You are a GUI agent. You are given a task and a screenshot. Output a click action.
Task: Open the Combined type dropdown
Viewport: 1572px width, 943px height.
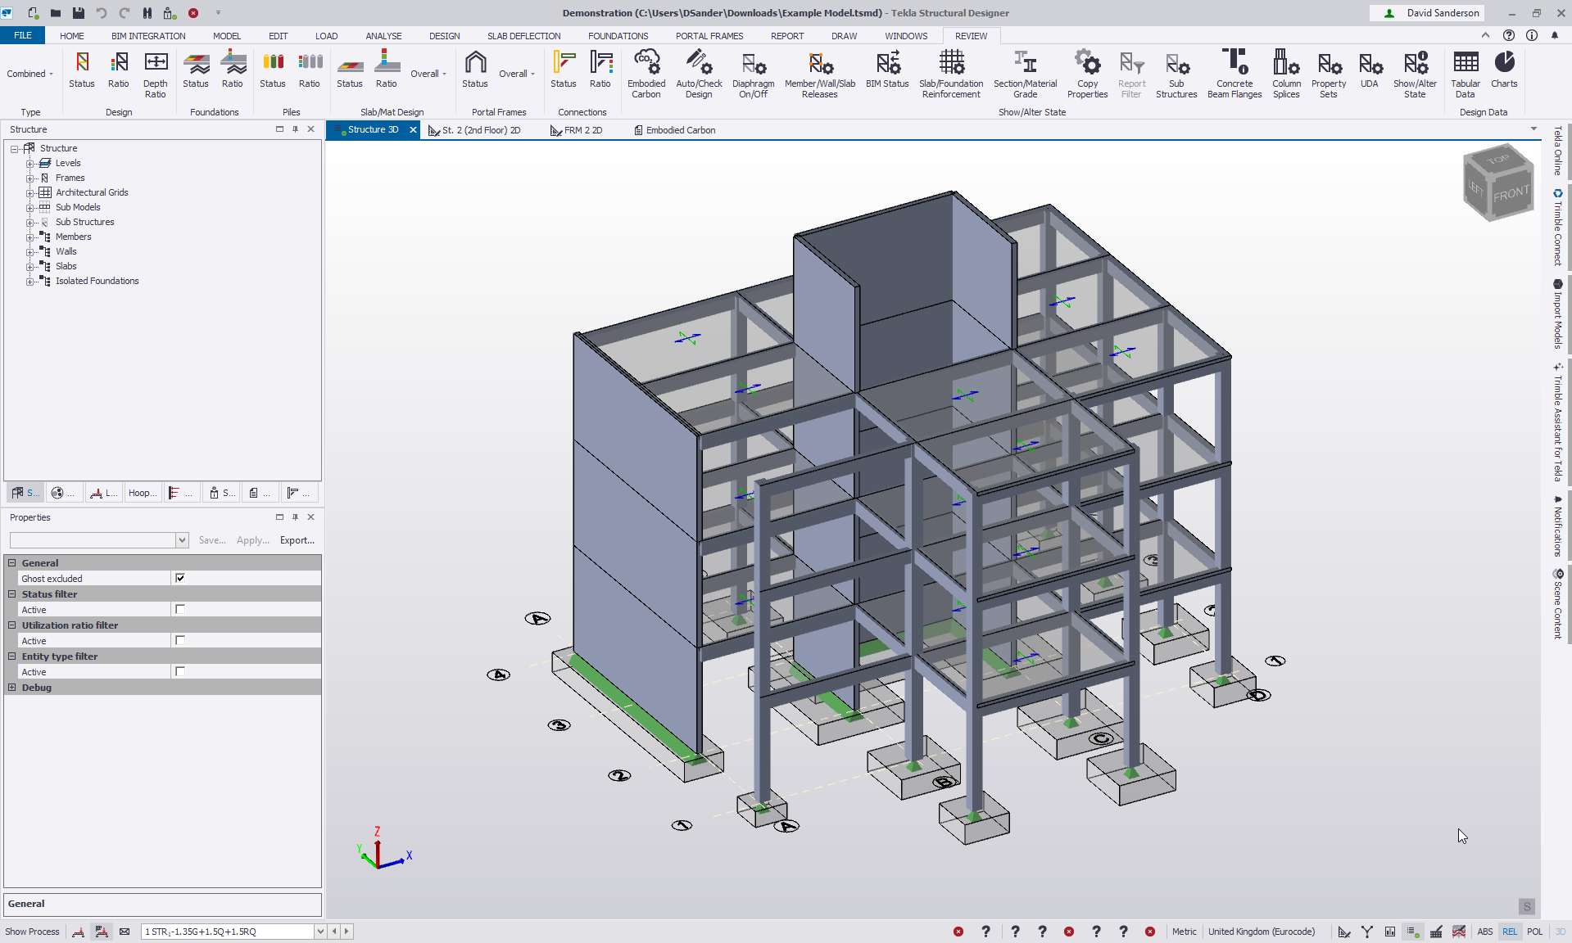click(30, 74)
